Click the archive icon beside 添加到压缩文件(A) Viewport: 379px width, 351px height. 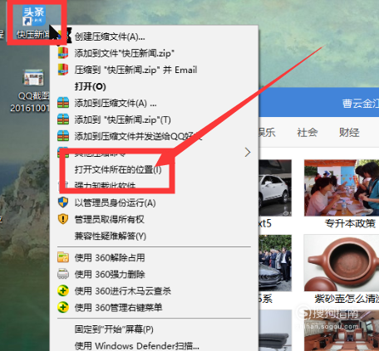click(63, 103)
